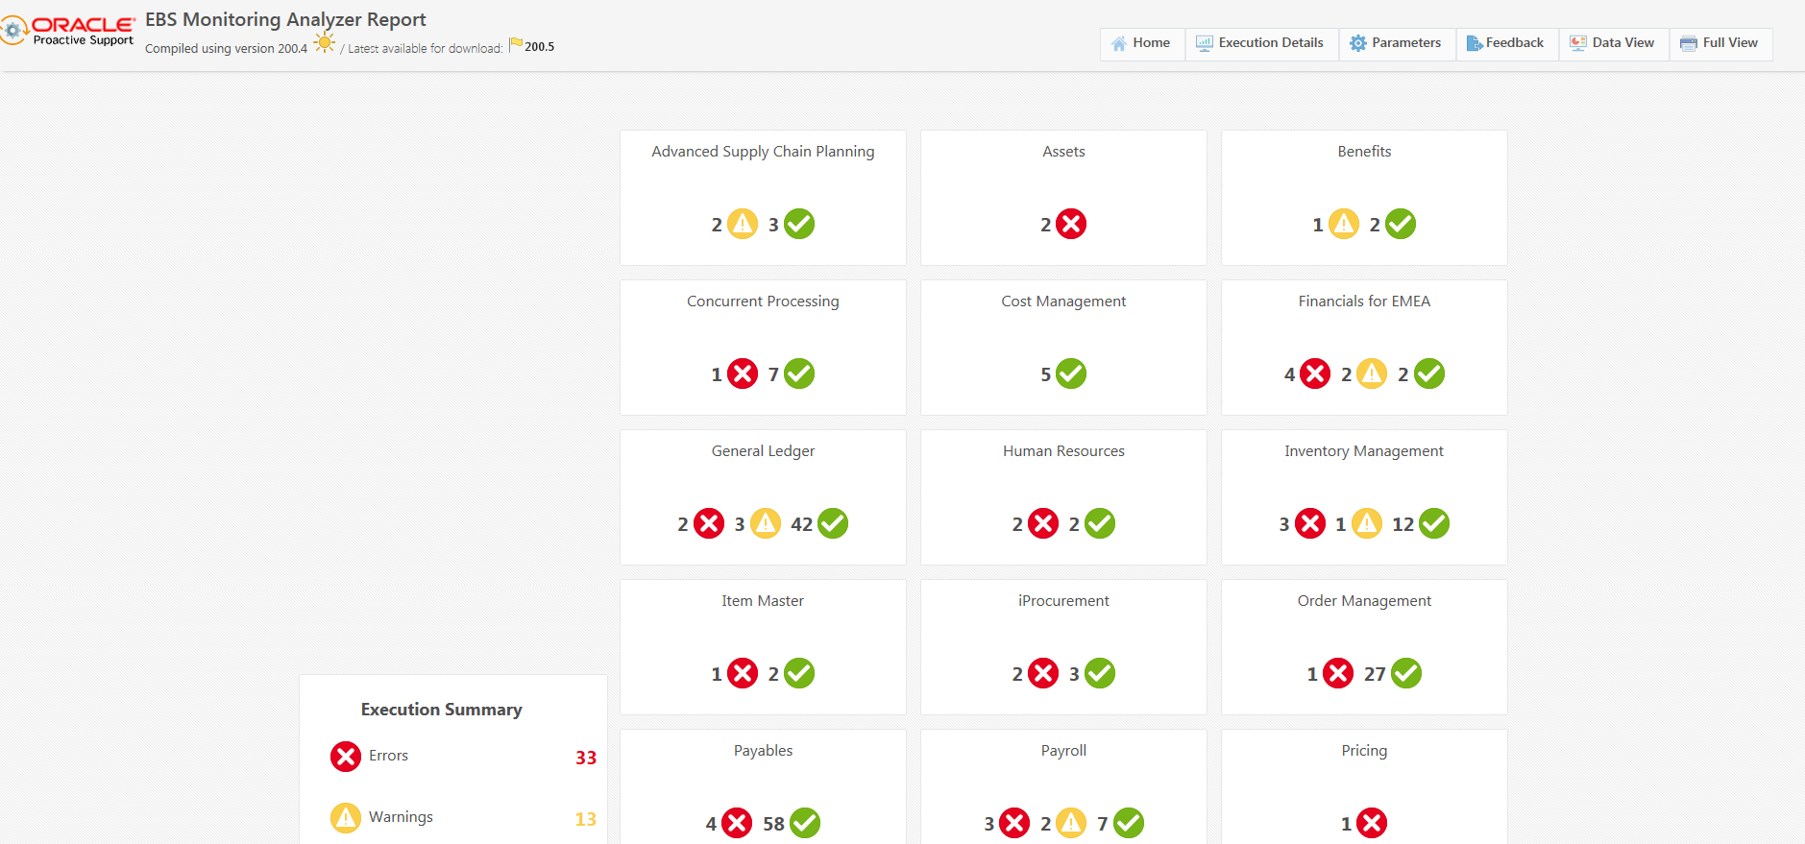
Task: Open the Feedback menu item
Action: (1506, 43)
